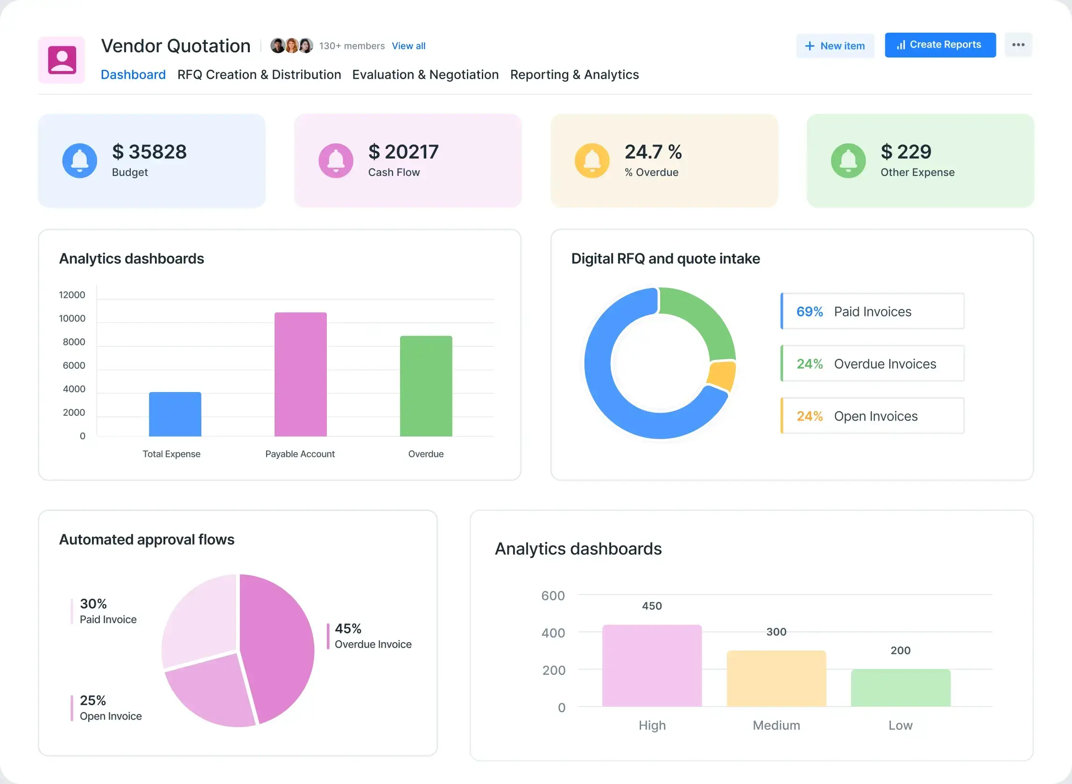
Task: Click the yellow % Overdue bell icon
Action: point(592,161)
